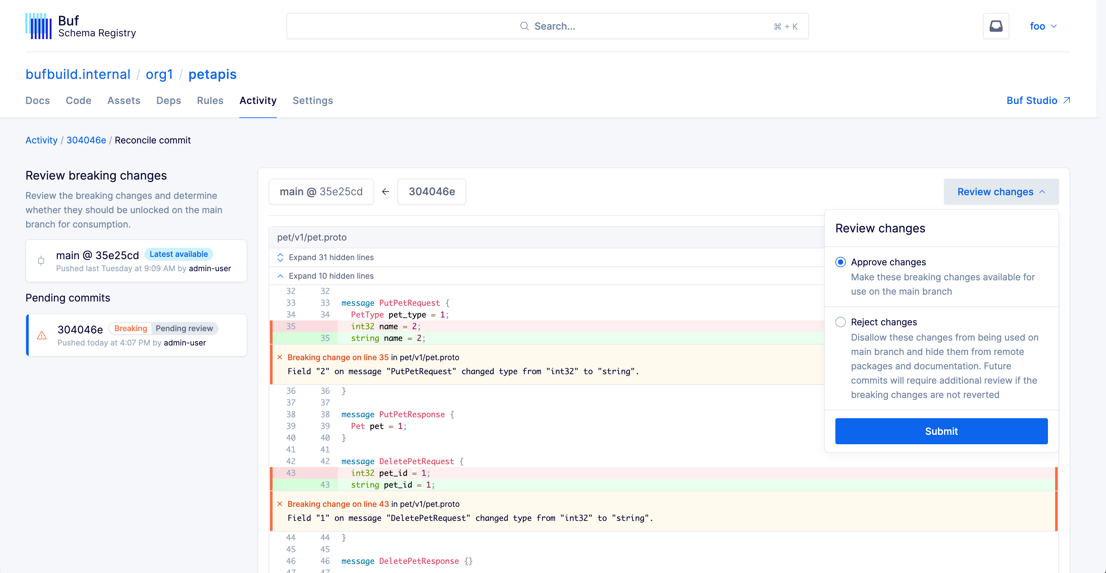Click the commit node icon beside main @ 35e25cd
The image size is (1106, 573).
click(x=41, y=260)
